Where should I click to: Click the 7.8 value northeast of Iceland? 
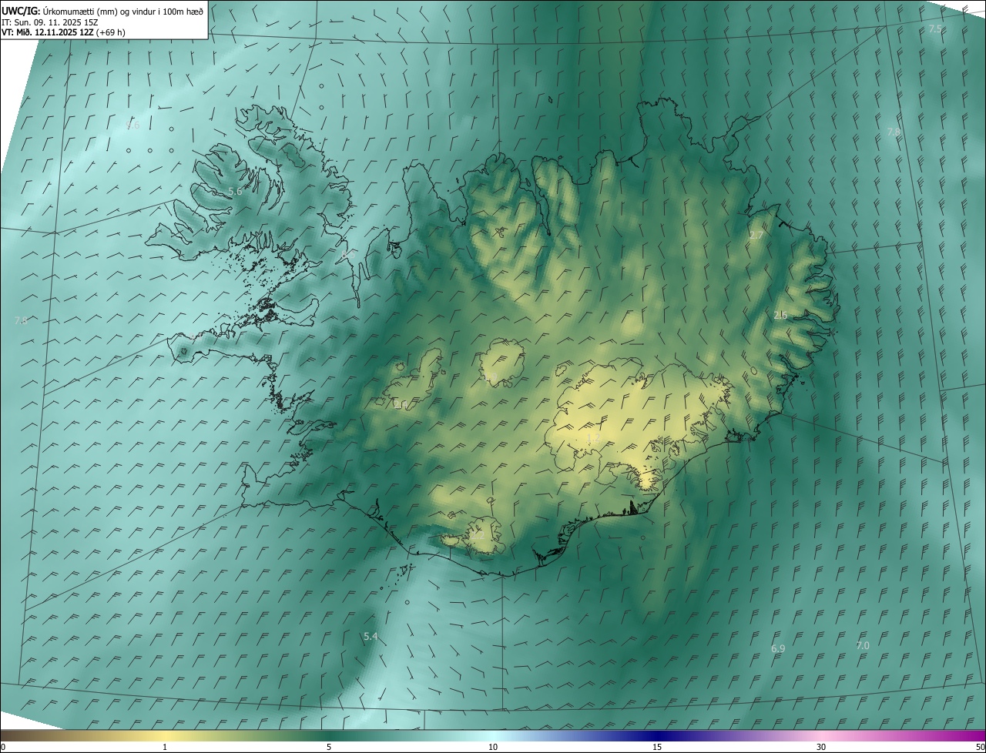tap(894, 132)
